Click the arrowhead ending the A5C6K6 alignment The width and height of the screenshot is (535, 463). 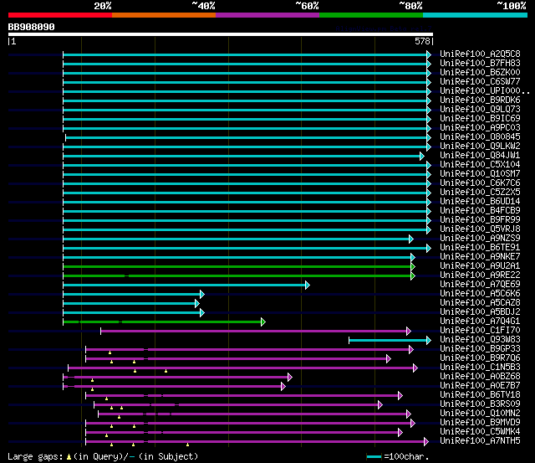[x=202, y=294]
